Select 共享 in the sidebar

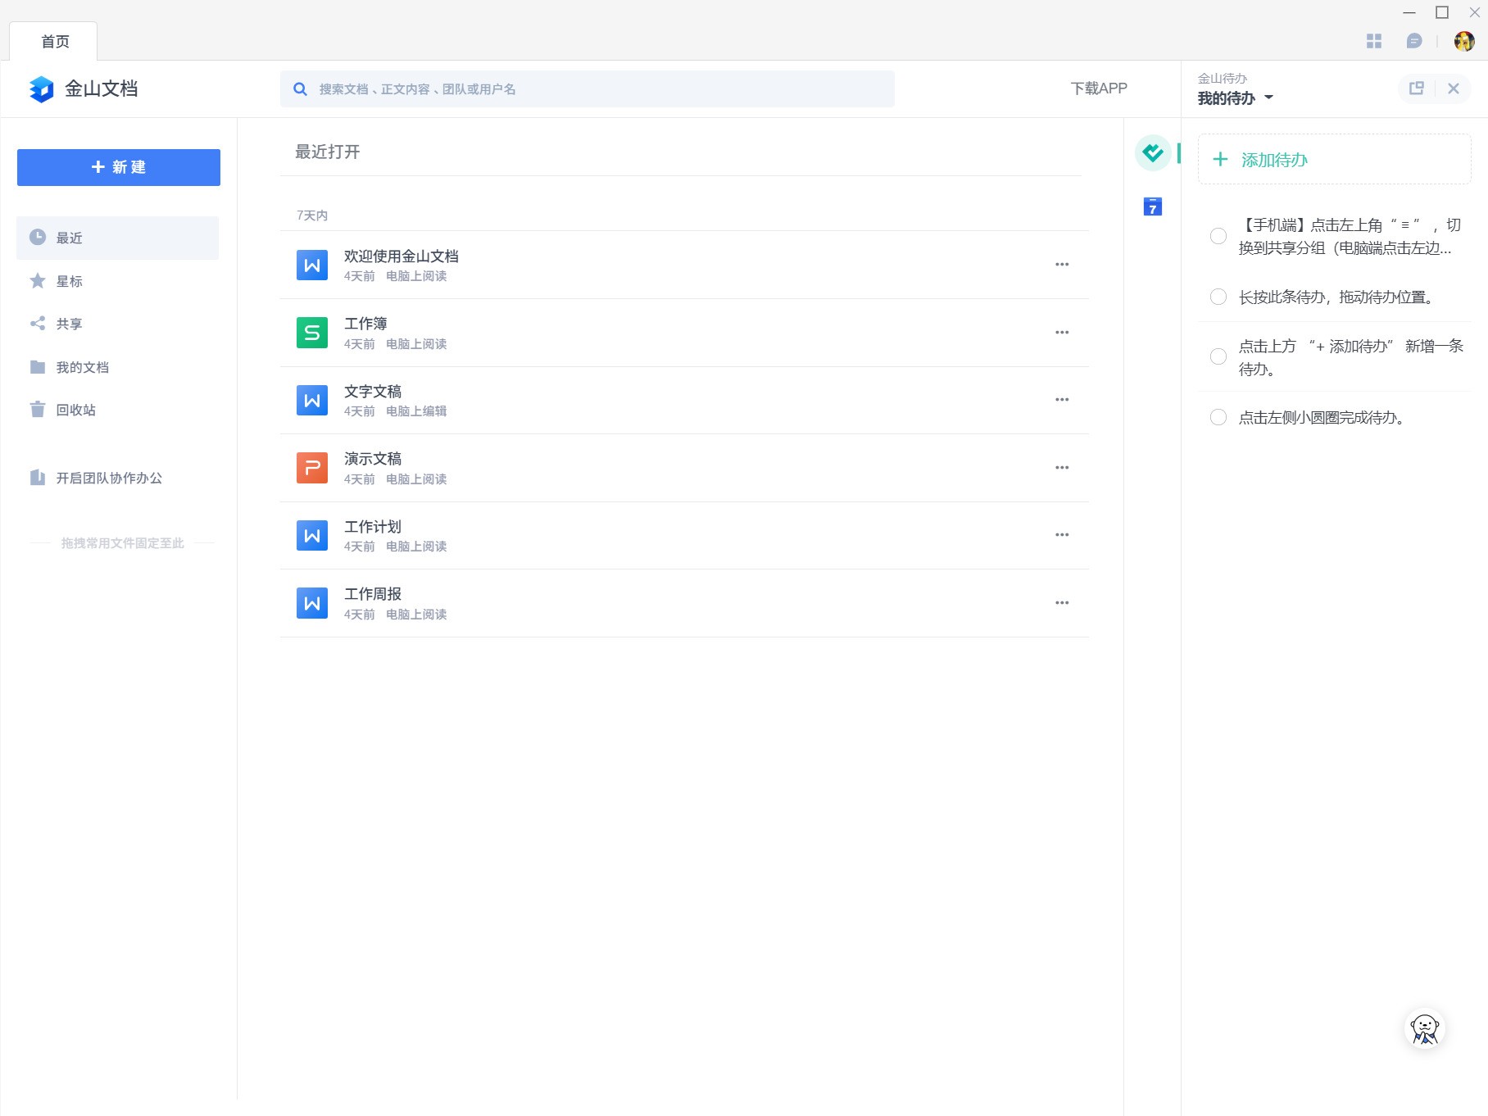[x=118, y=324]
